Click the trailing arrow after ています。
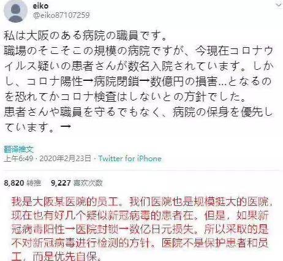This screenshot has height=261, width=283. tap(66, 126)
